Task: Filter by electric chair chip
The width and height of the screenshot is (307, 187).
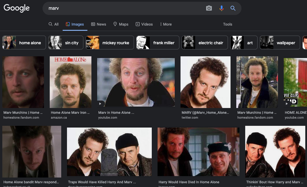Action: (205, 43)
